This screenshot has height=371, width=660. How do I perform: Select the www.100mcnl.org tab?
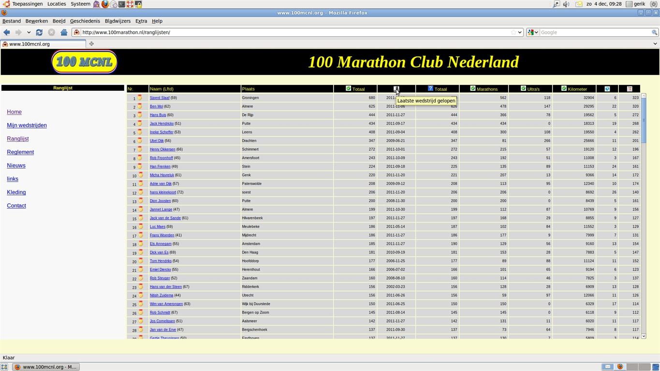[44, 44]
